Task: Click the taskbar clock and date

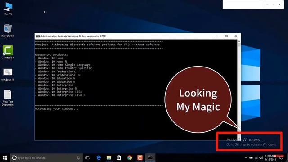Action: (x=270, y=158)
